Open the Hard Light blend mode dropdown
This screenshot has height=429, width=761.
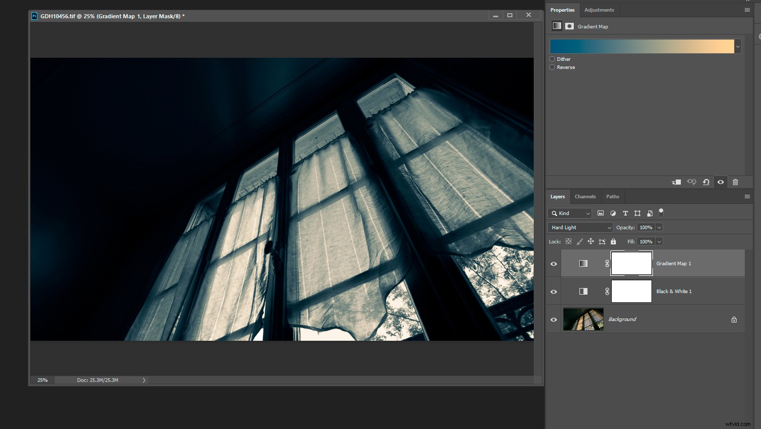click(580, 227)
